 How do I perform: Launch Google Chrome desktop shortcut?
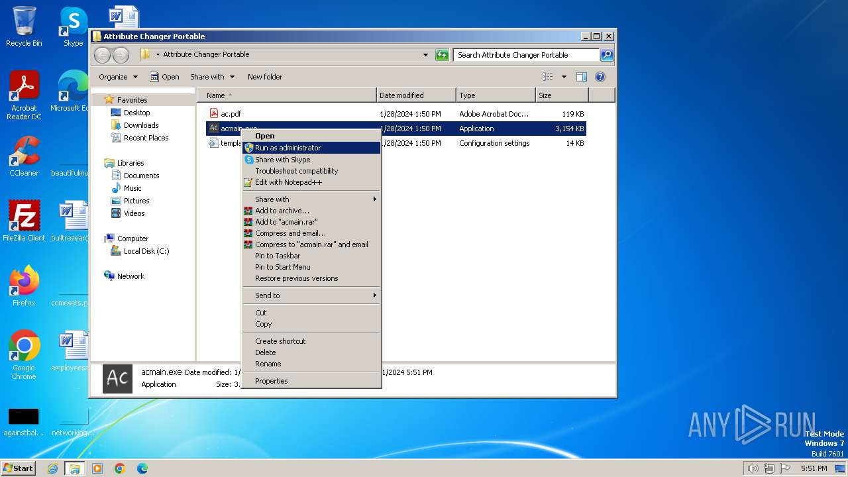24,355
